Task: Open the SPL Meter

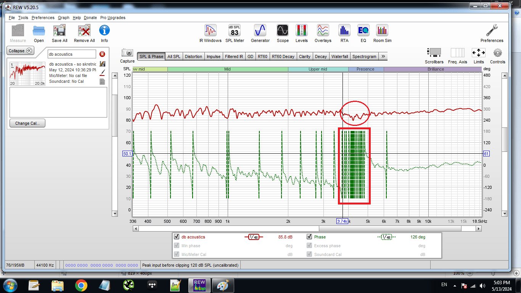Action: [235, 34]
